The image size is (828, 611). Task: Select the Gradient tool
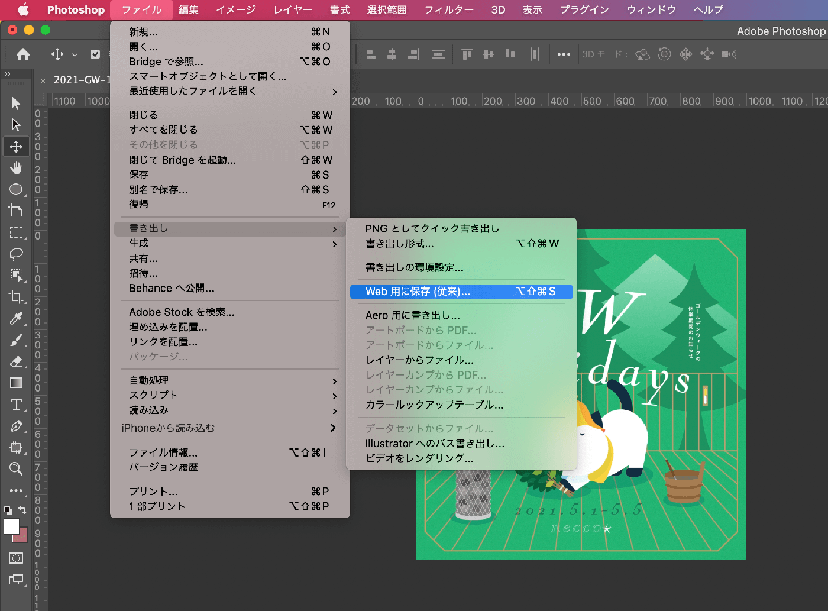pyautogui.click(x=16, y=383)
